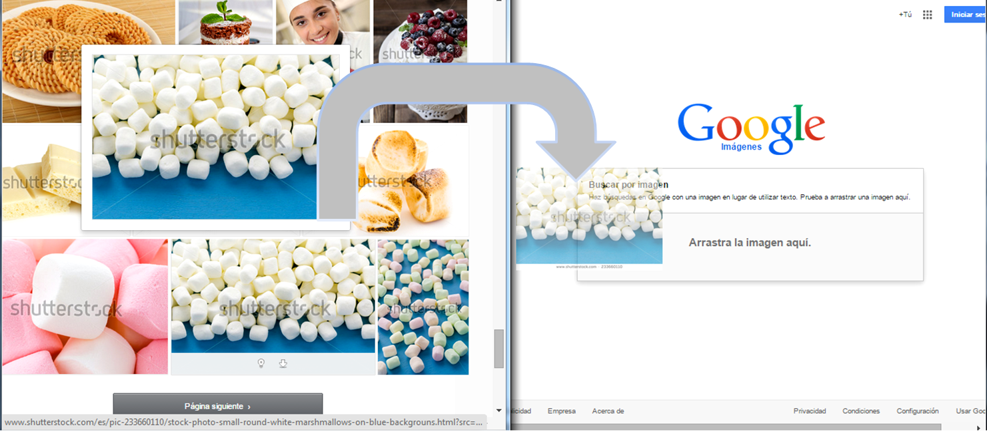Open the partly cut-off 'Usar Google' footer link

971,411
